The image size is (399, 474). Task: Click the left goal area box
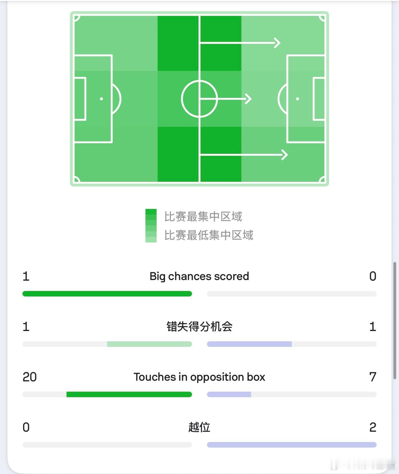80,99
